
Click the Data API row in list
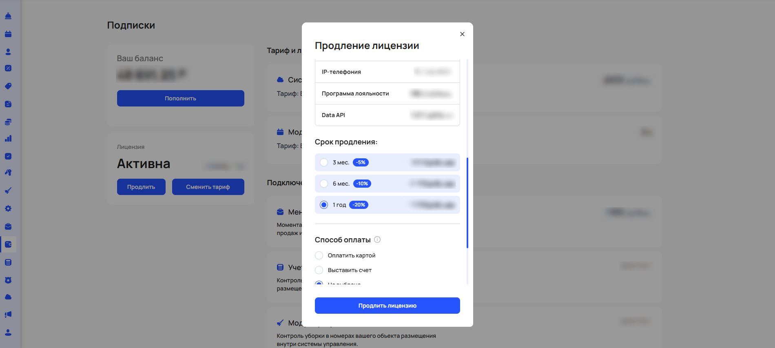[387, 115]
